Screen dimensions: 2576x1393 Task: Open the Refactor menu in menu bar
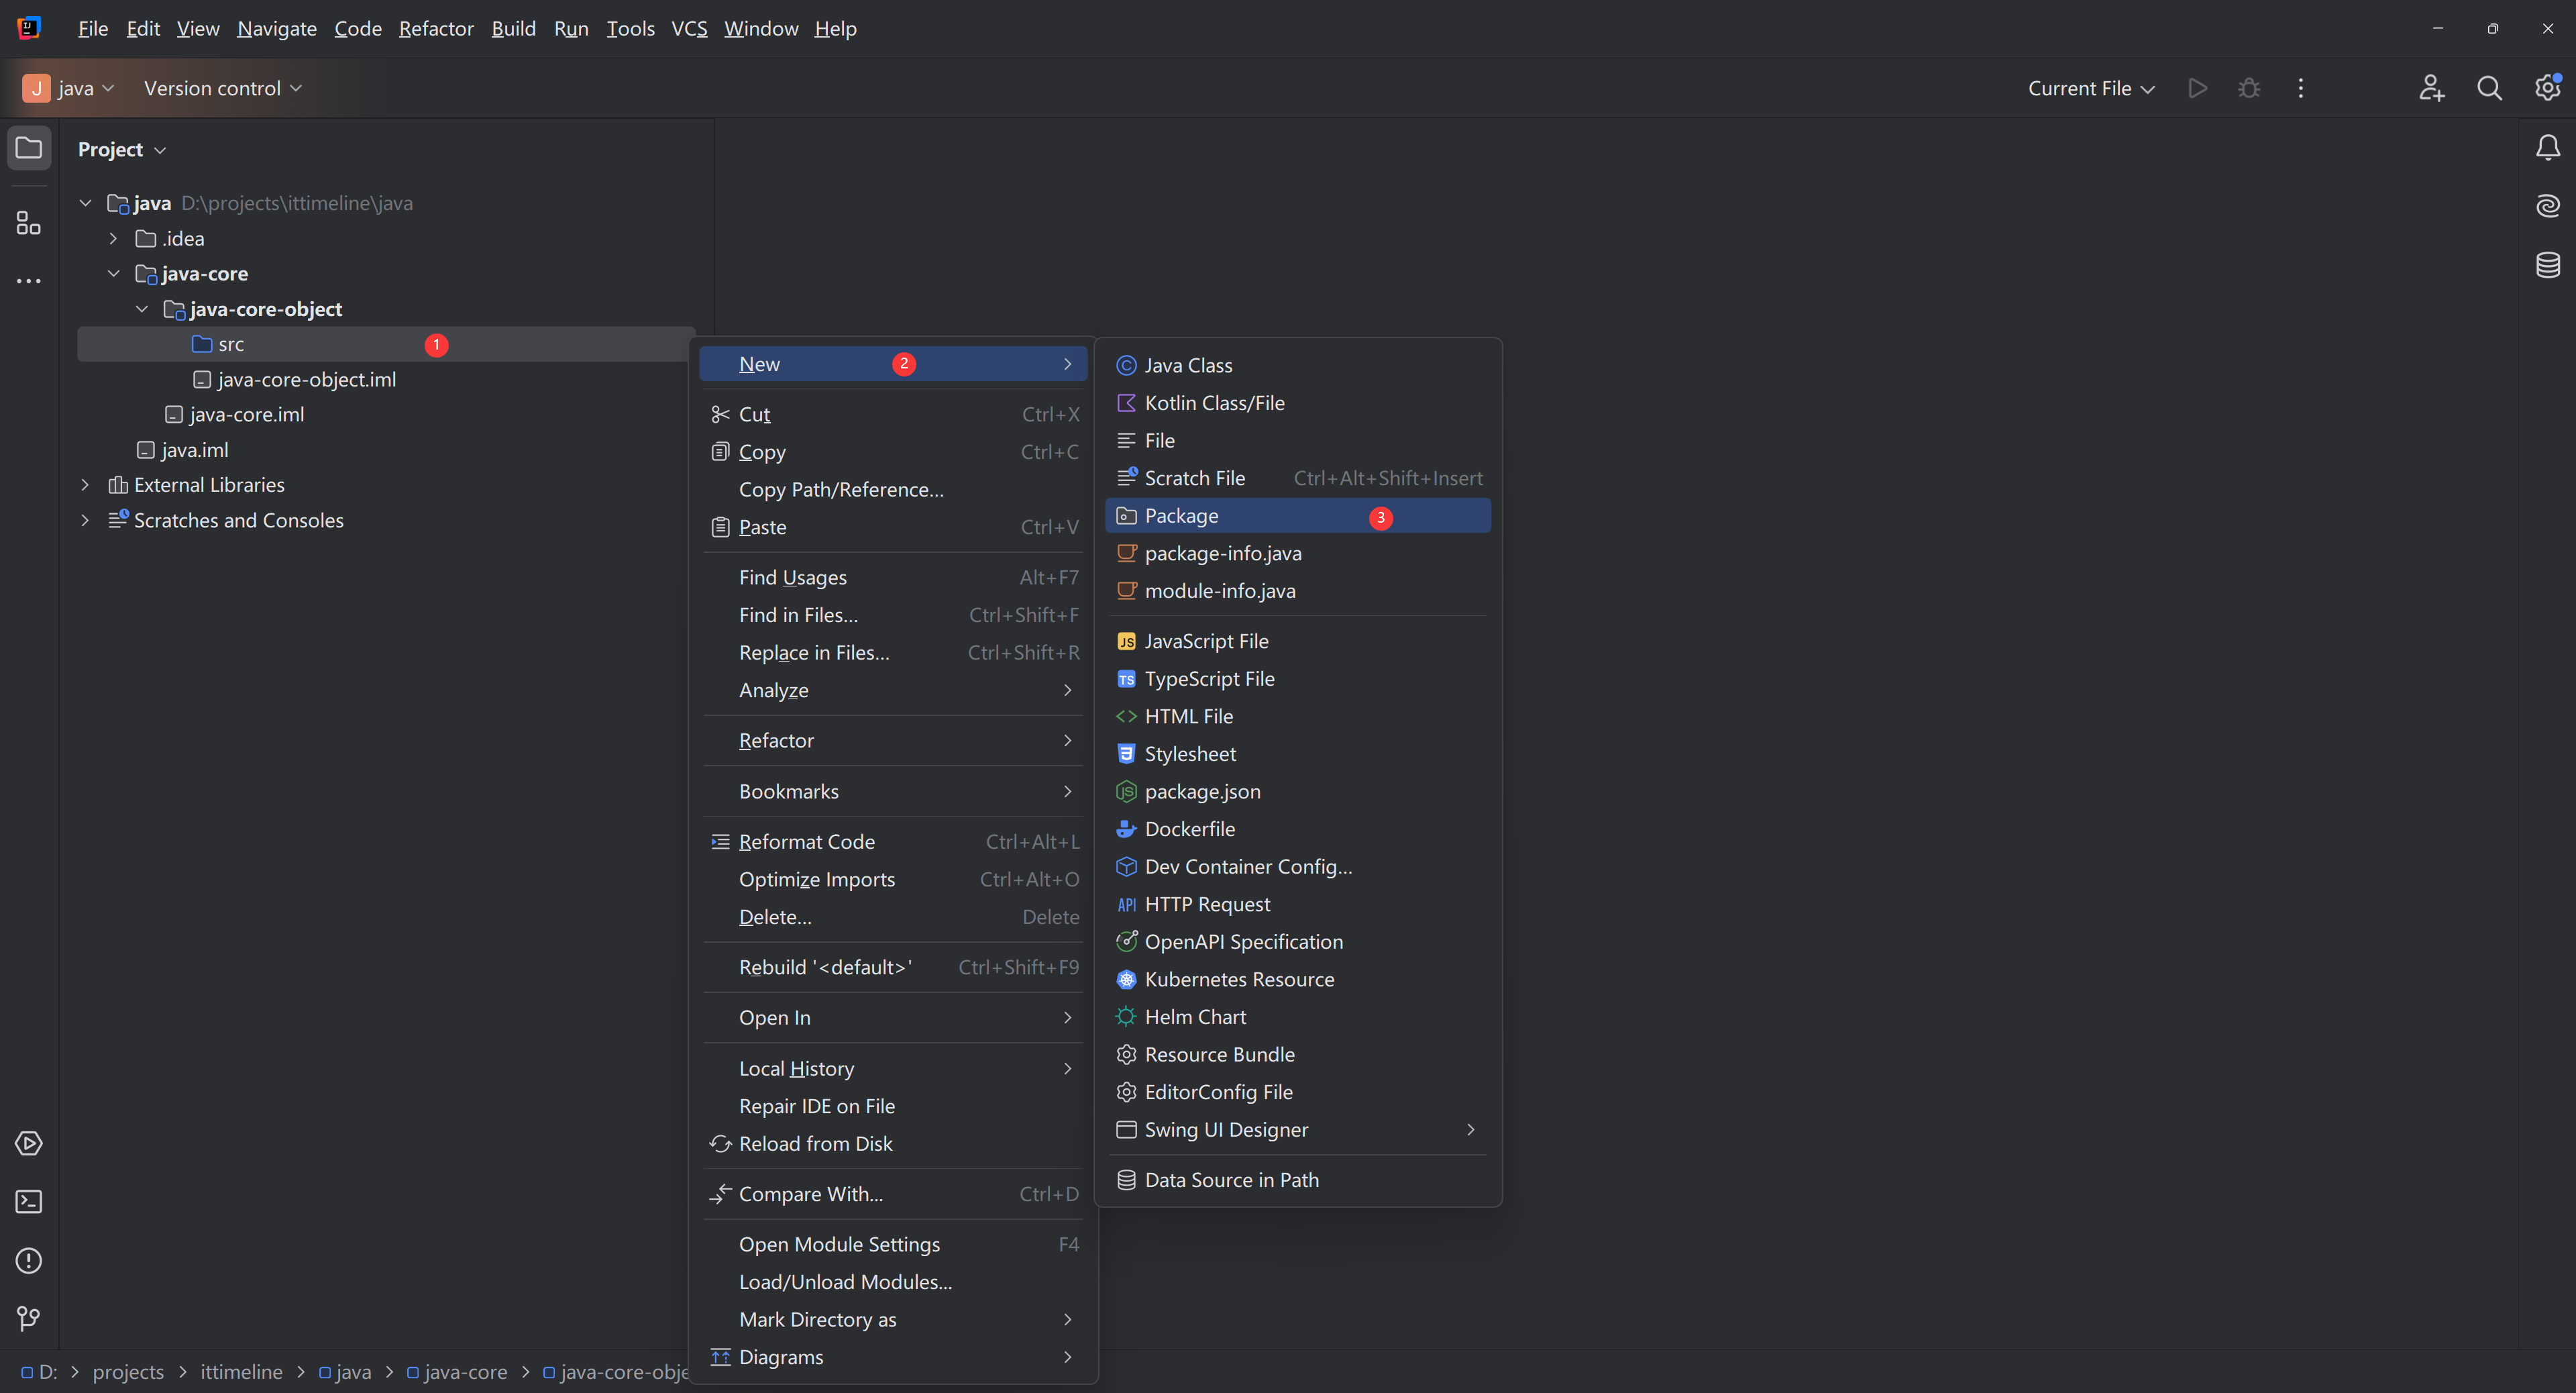(x=436, y=28)
